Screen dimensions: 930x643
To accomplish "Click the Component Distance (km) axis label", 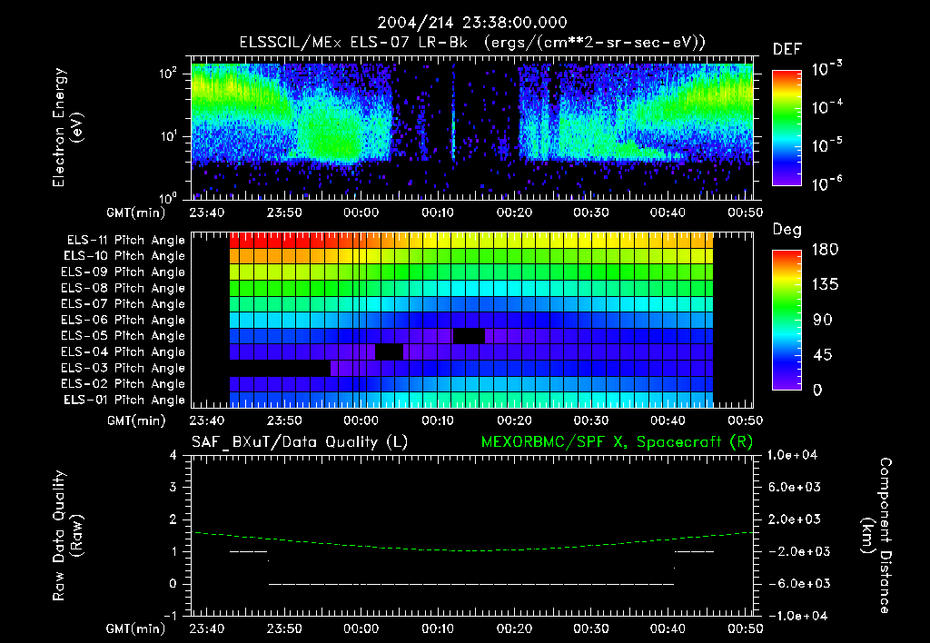I will pyautogui.click(x=876, y=536).
